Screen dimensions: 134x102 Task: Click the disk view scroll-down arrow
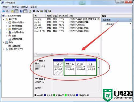click(99, 92)
